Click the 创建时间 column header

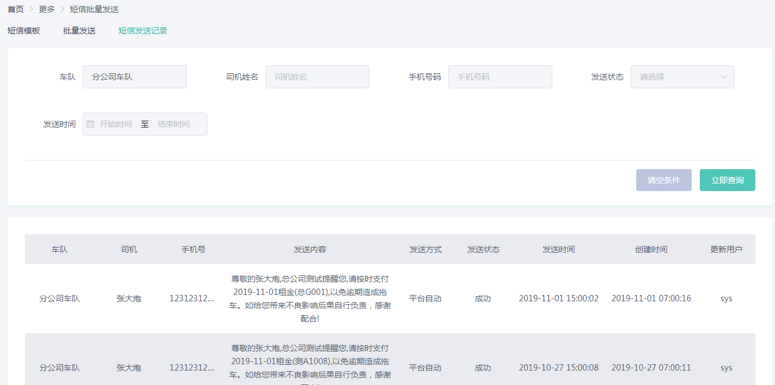[651, 249]
